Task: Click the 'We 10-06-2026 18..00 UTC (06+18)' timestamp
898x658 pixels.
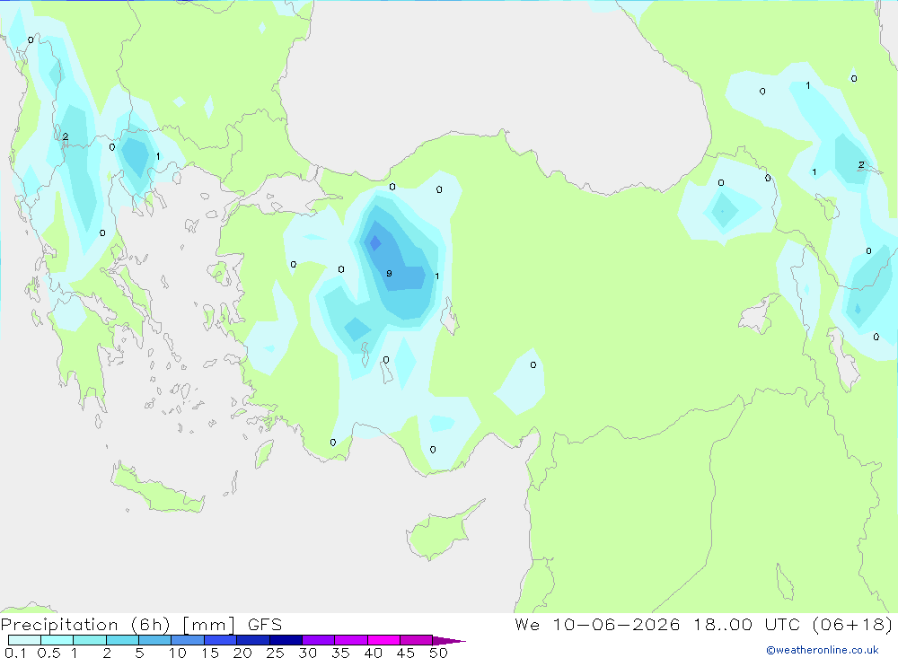Action: tap(703, 624)
